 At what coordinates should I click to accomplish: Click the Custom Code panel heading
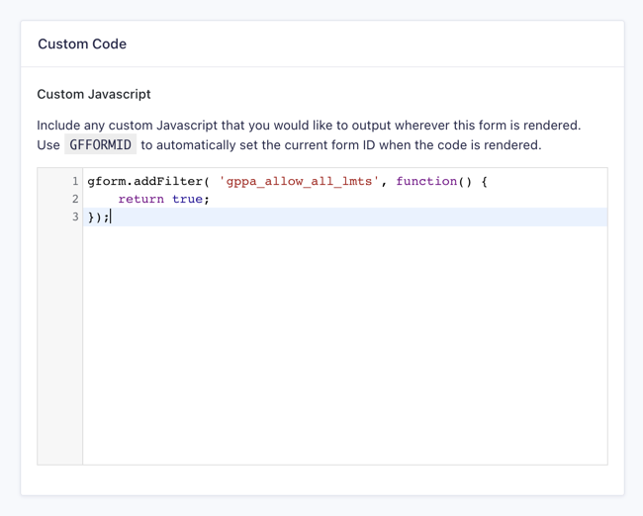[82, 43]
